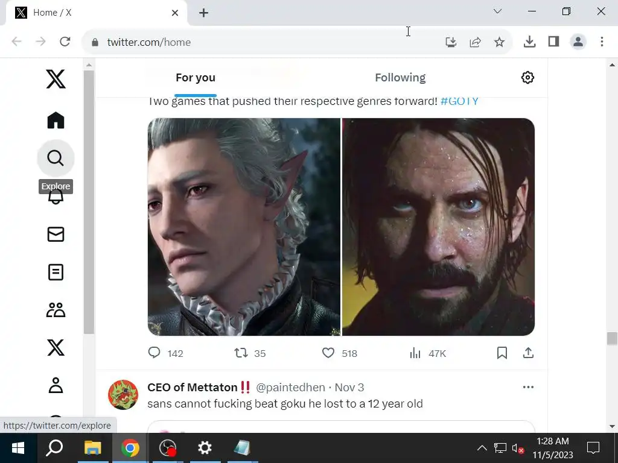Open Settings gear from taskbar
This screenshot has width=618, height=463.
point(205,448)
